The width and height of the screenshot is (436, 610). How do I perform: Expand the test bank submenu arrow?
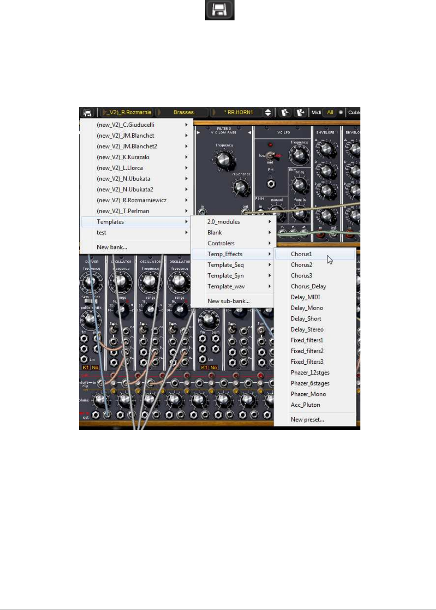(x=186, y=233)
